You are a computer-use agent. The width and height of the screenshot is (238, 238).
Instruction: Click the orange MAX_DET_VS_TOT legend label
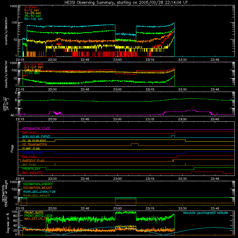pyautogui.click(x=37, y=219)
